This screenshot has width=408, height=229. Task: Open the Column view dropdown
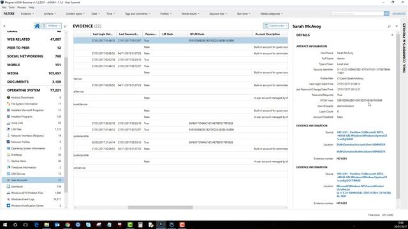point(275,26)
